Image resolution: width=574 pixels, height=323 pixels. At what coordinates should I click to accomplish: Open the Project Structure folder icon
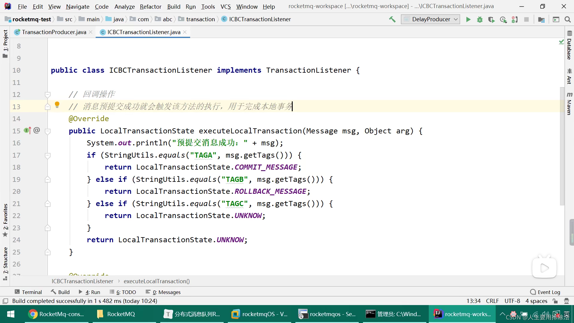click(x=541, y=19)
